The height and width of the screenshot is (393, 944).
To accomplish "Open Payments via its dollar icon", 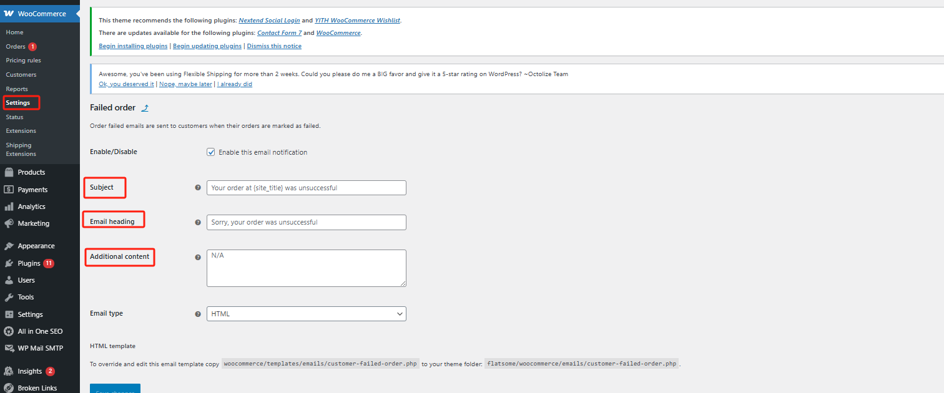I will [x=9, y=190].
